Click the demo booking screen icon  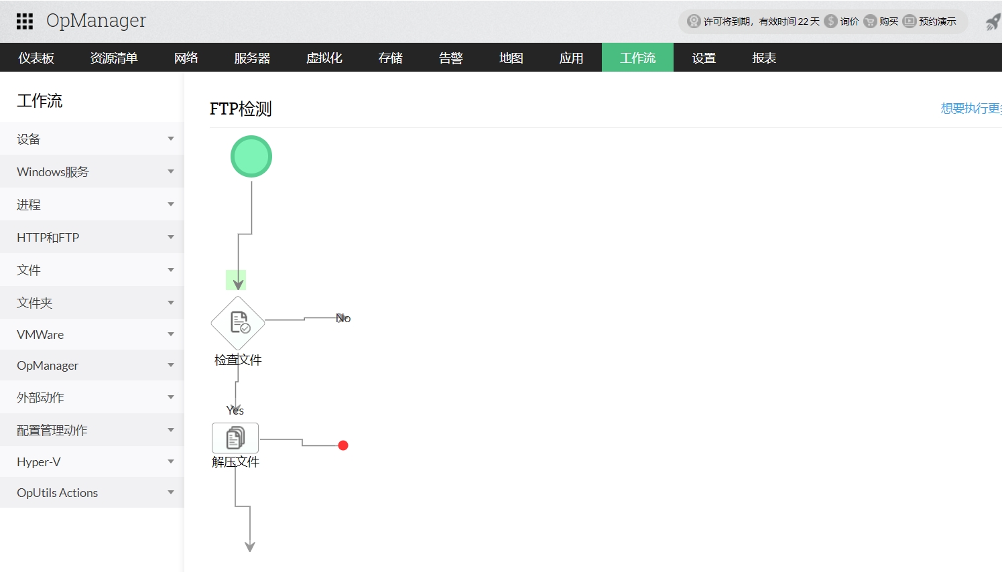[910, 21]
